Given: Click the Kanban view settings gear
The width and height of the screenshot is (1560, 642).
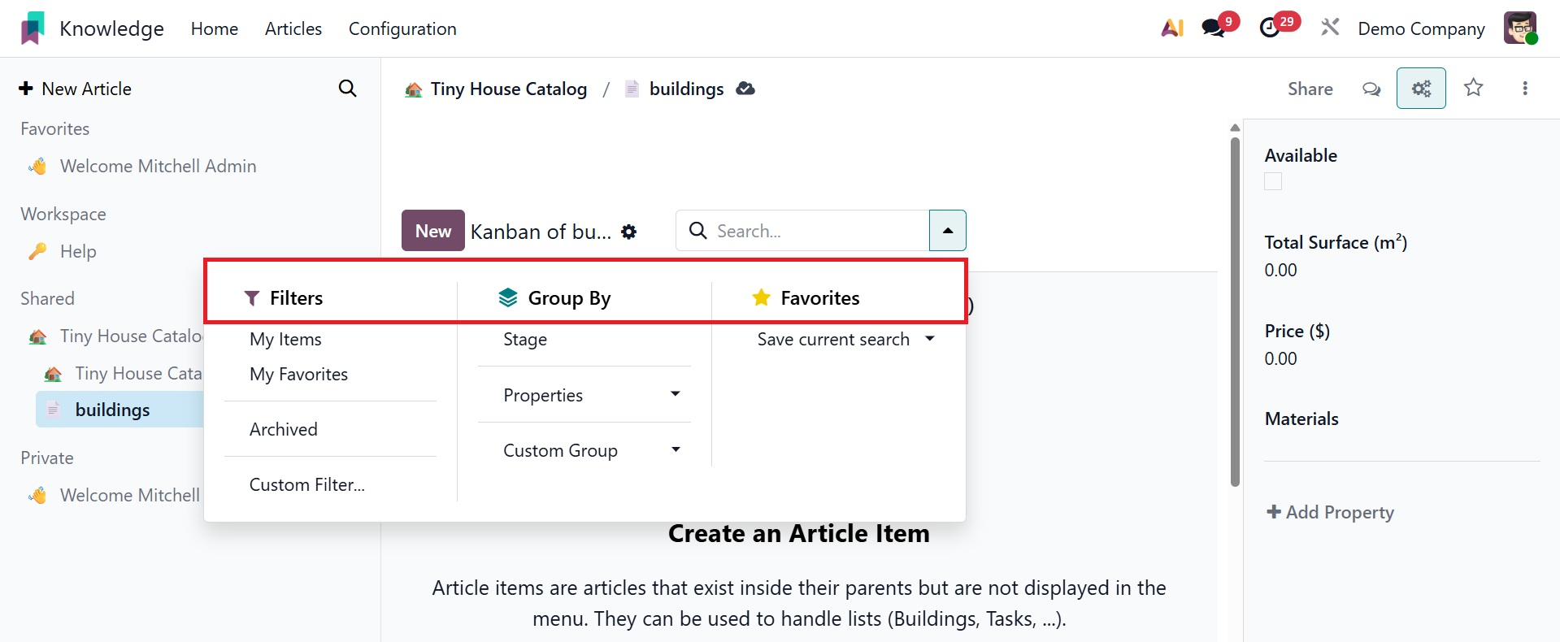Looking at the screenshot, I should point(628,232).
